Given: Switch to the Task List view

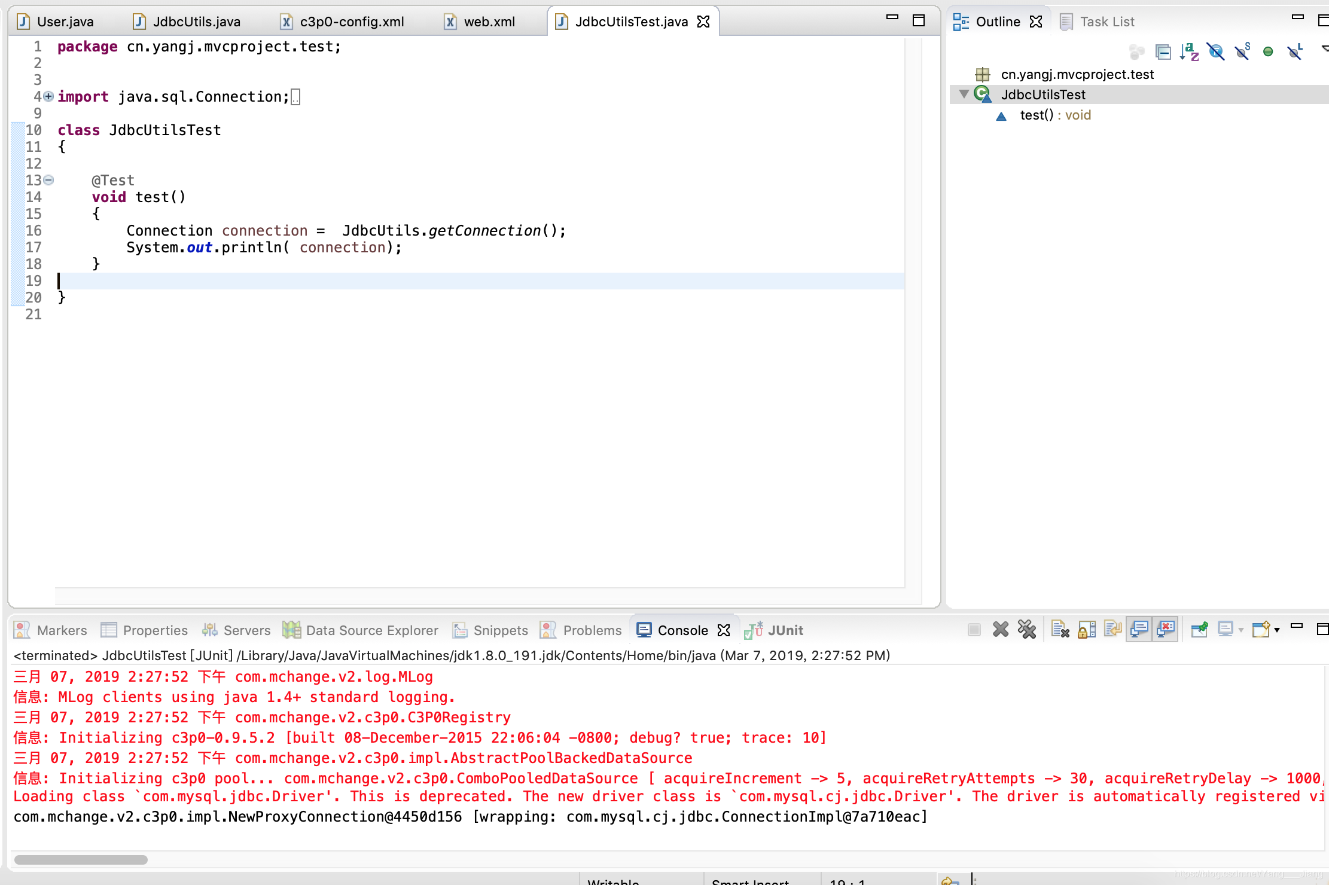Looking at the screenshot, I should (x=1106, y=22).
